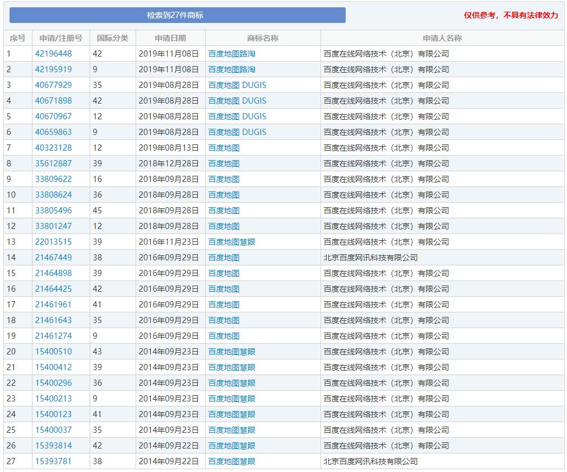Viewport: 567px width, 472px height.
Task: Open registration number 21461961
Action: pyautogui.click(x=53, y=305)
